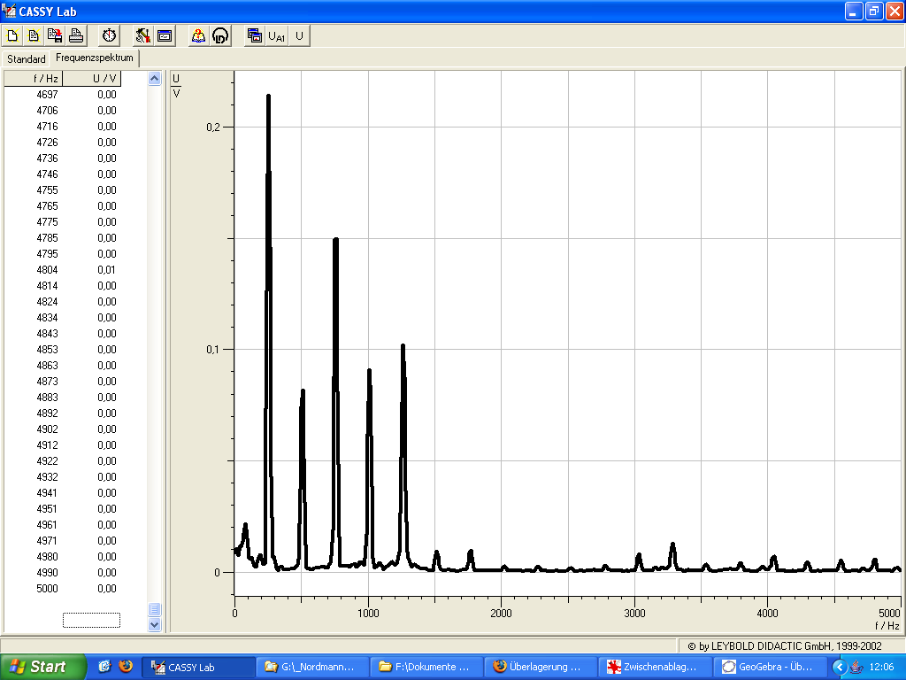Save measurement with the disk icon
This screenshot has width=906, height=680.
[55, 35]
